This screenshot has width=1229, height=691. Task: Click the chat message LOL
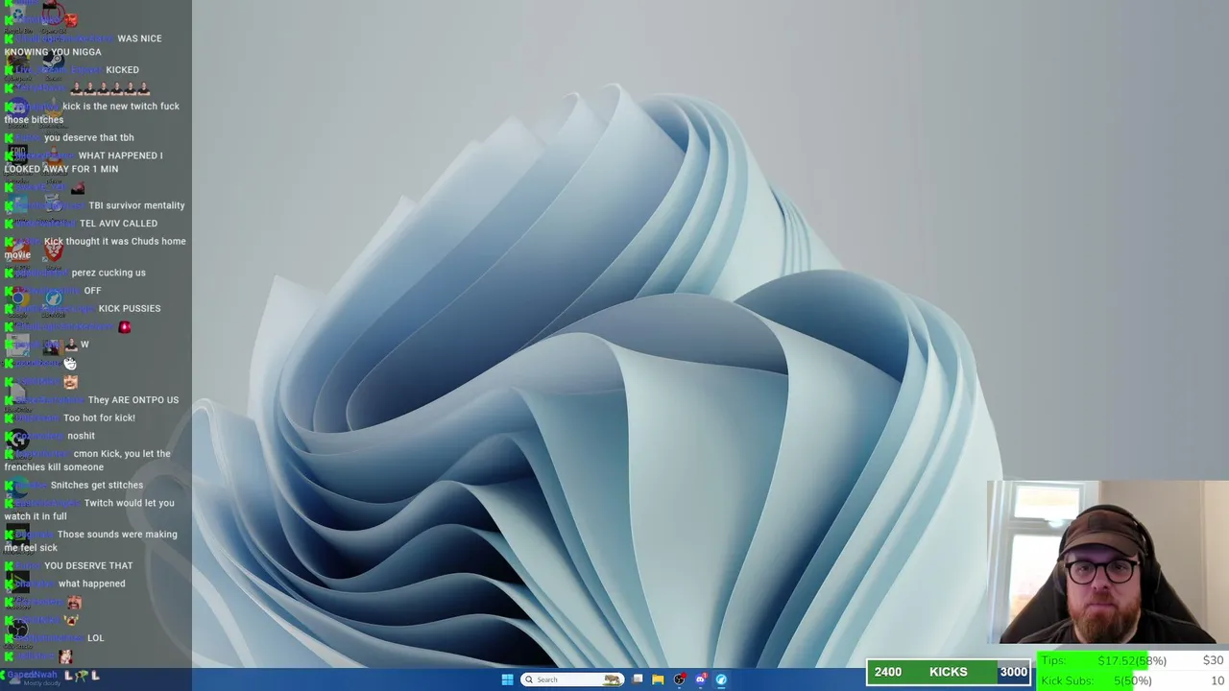pos(95,637)
